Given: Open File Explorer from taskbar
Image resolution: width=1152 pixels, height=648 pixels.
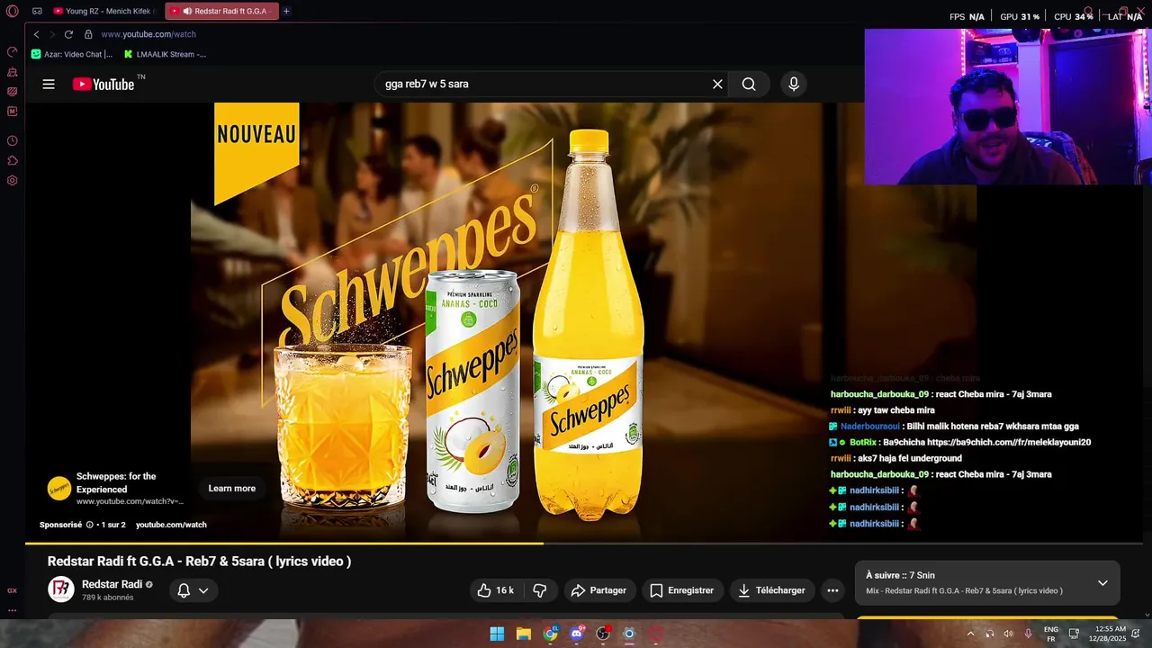Looking at the screenshot, I should (524, 634).
